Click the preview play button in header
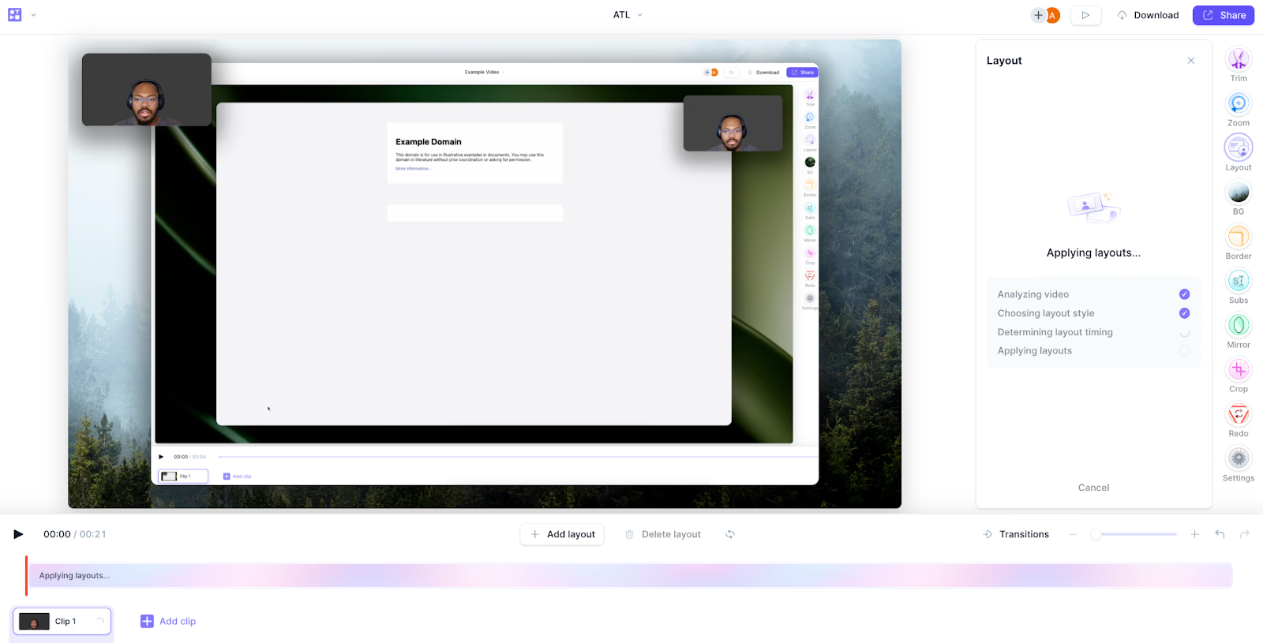 point(1085,15)
